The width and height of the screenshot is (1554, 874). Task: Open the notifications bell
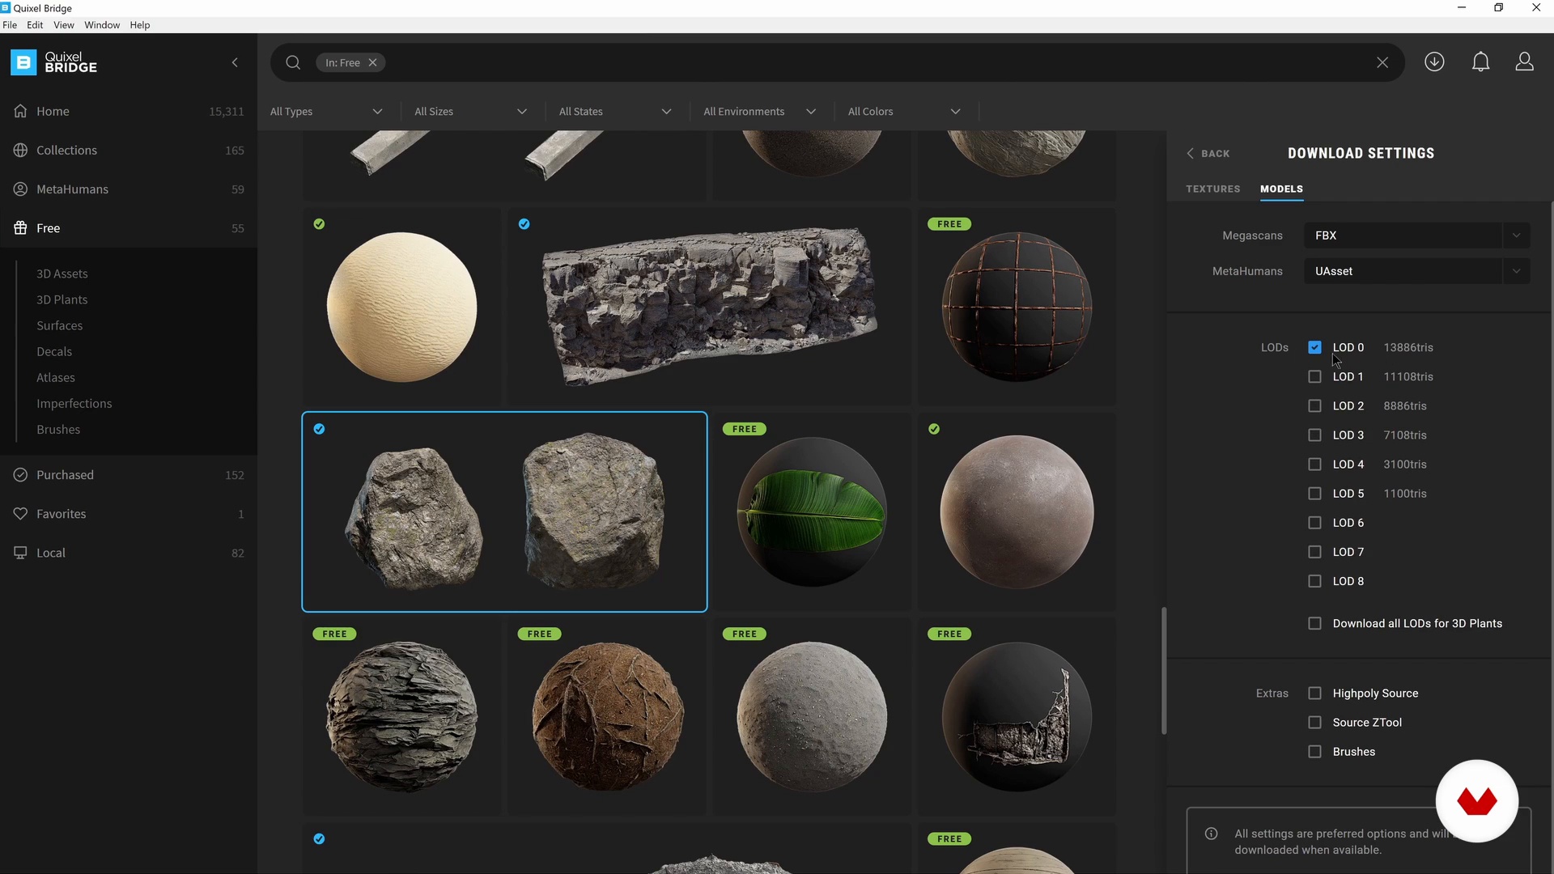[x=1480, y=62]
